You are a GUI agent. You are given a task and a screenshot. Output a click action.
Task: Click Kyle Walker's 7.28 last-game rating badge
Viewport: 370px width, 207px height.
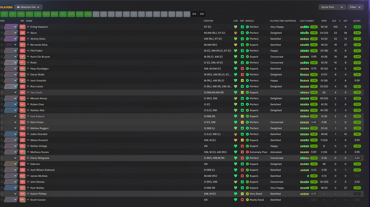tap(314, 188)
